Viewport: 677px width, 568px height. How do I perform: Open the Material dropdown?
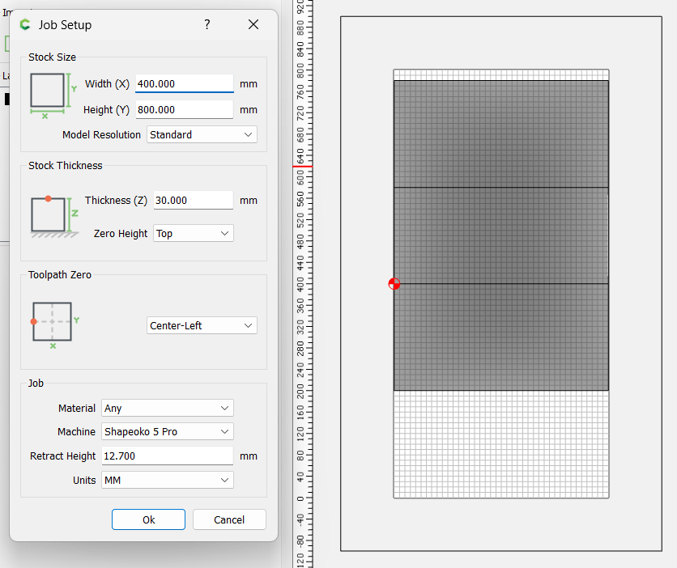[167, 409]
